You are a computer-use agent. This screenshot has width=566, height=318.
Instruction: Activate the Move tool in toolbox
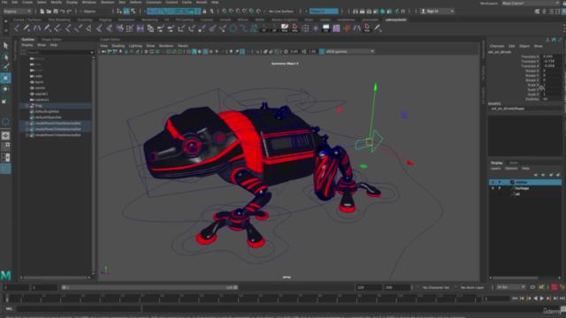[5, 78]
